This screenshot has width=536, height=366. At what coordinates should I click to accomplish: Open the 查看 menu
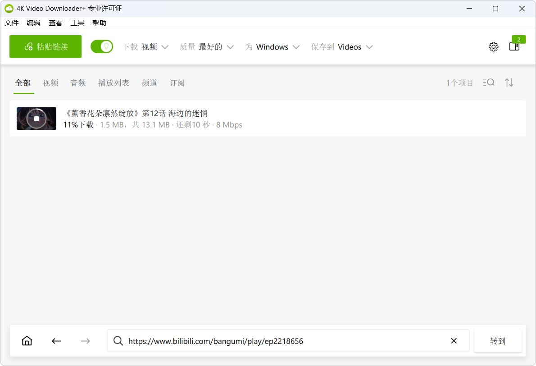tap(55, 23)
